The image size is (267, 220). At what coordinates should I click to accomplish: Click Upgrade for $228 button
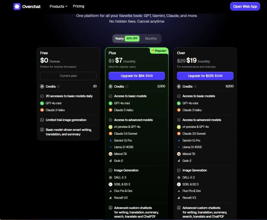(205, 76)
